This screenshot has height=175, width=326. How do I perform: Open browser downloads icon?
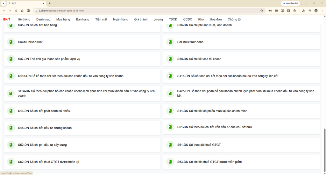tap(304, 10)
